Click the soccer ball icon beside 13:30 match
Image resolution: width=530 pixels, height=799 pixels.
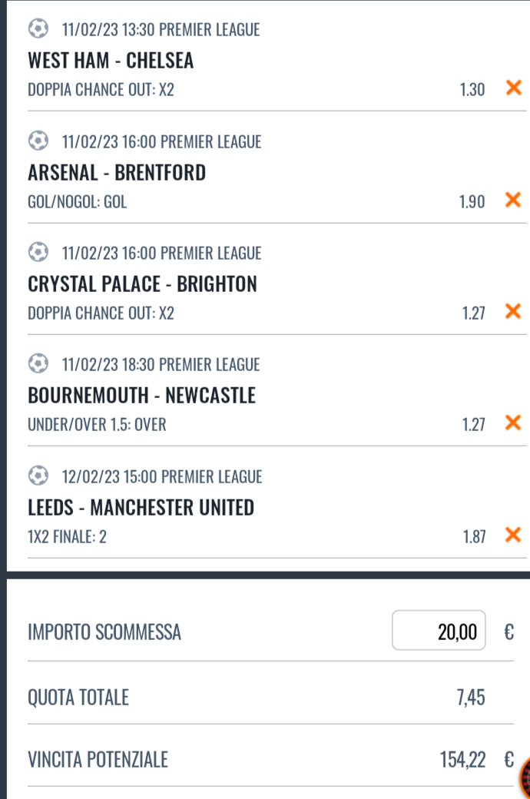[37, 29]
